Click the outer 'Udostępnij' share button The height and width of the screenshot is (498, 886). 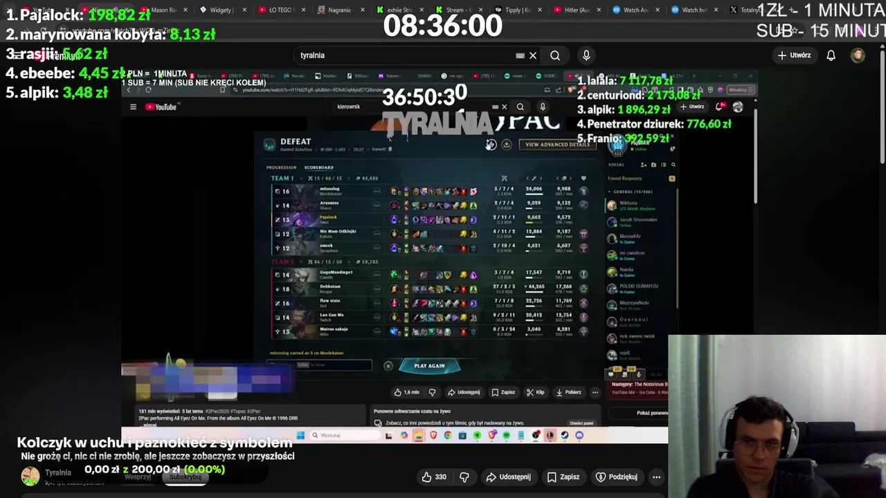[x=509, y=477]
